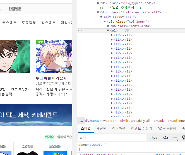Image resolution: width=185 pixels, height=155 pixels.
Task: Click the element.style rule text
Action: [x=92, y=145]
